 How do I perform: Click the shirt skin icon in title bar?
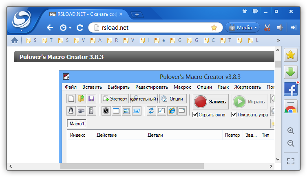(x=245, y=11)
